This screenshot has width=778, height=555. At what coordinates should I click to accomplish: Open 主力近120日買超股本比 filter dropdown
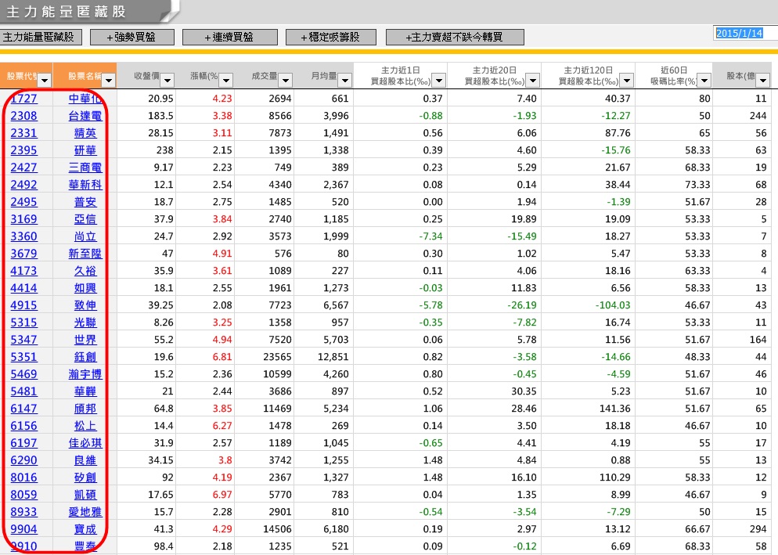pos(627,80)
